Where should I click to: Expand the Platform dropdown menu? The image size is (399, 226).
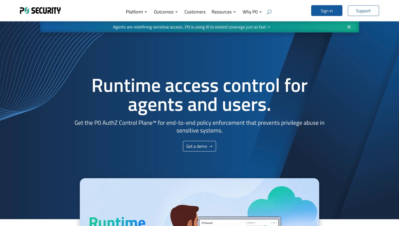pyautogui.click(x=136, y=12)
